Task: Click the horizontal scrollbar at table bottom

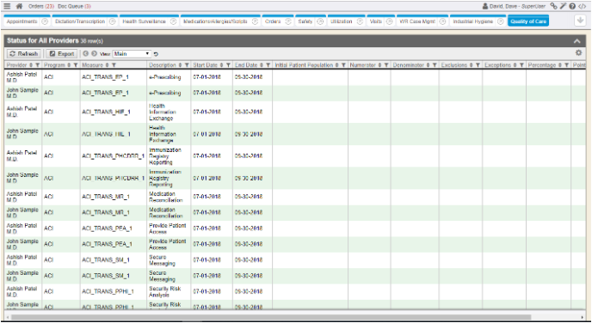Action: click(271, 317)
